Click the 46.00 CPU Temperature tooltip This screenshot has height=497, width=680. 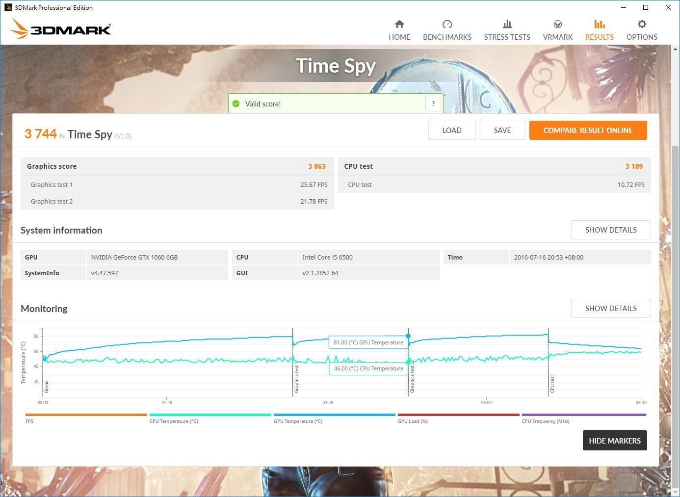click(368, 368)
